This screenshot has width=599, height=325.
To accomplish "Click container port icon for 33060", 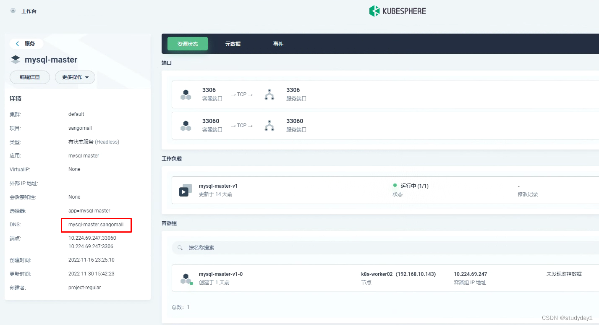I will click(186, 126).
